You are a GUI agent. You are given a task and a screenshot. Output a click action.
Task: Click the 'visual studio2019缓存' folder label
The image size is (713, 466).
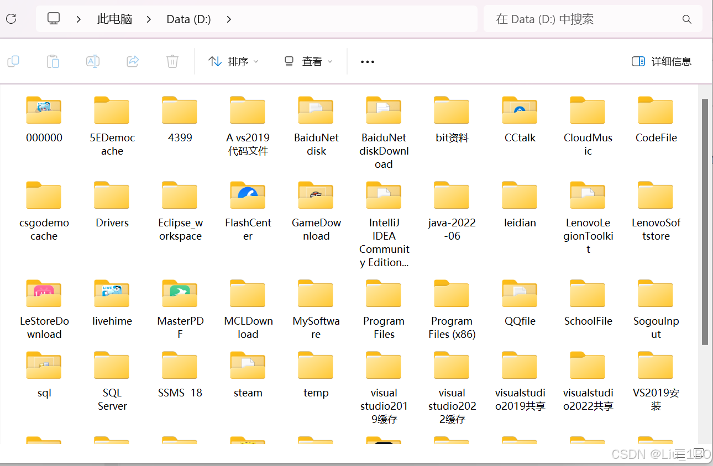[x=384, y=406]
